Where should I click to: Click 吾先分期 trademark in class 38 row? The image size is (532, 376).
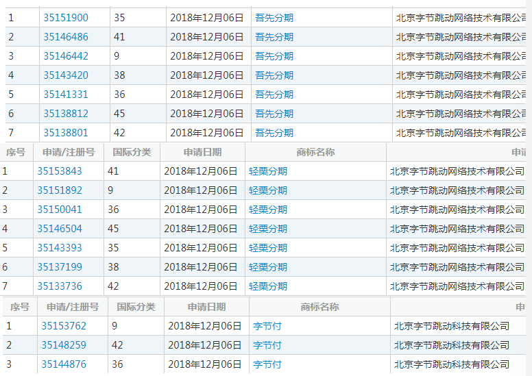(x=274, y=75)
